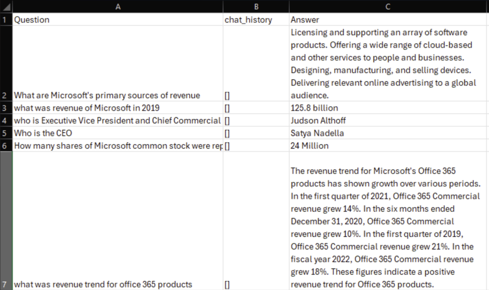489x290 pixels.
Task: Click the Select All corner triangle
Action: 6,6
